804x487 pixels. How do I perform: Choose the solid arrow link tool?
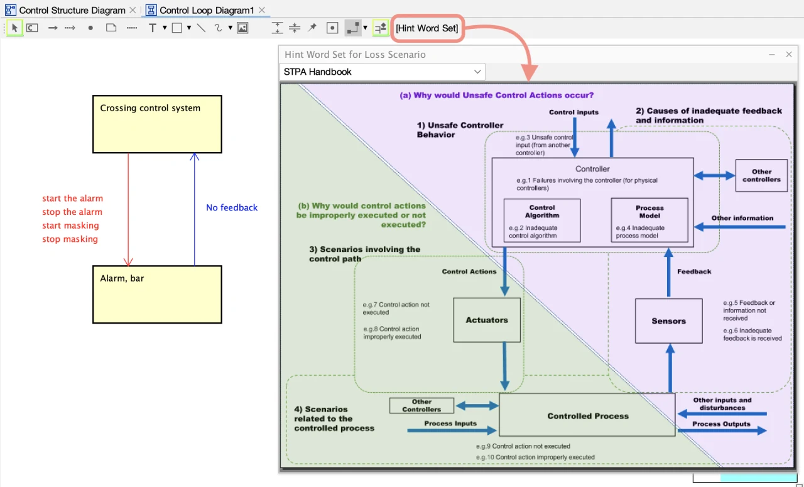click(x=53, y=28)
